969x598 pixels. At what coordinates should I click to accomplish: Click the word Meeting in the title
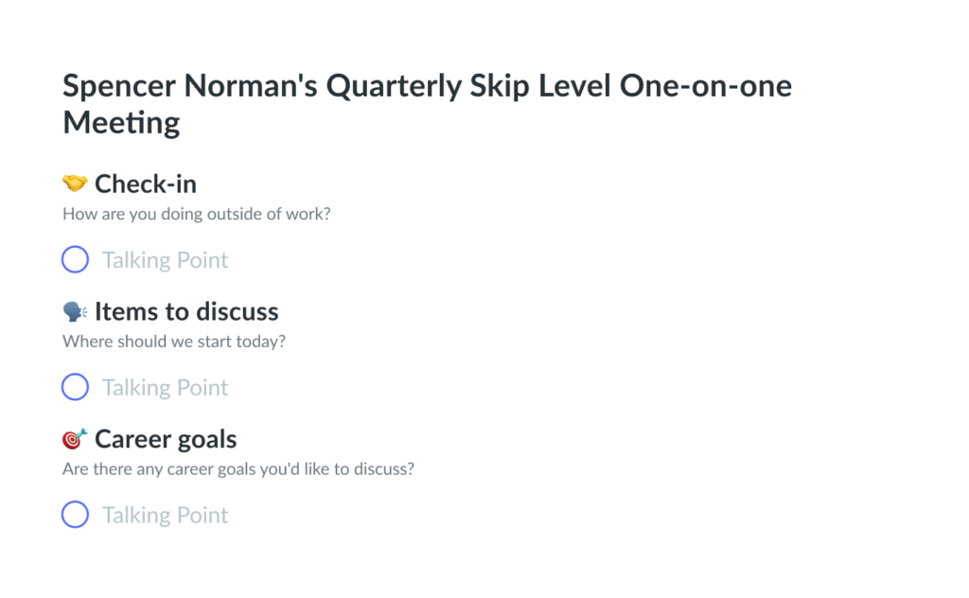121,123
